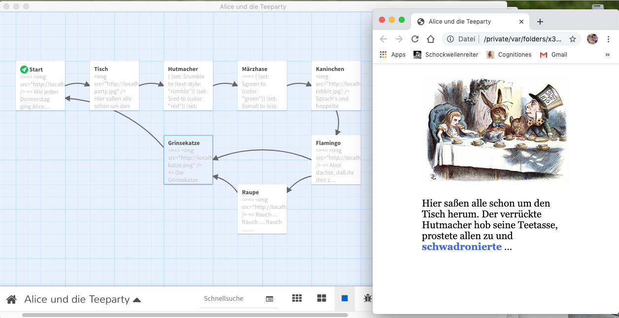Select the Hutmacher passage card
The width and height of the screenshot is (619, 318).
[x=188, y=86]
